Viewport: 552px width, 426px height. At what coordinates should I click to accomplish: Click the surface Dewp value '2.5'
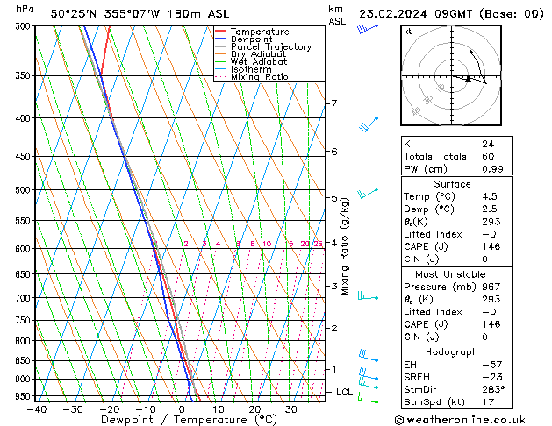(490, 209)
